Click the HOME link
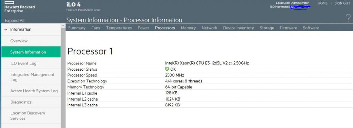The height and width of the screenshot is (128, 353). [x=322, y=3]
